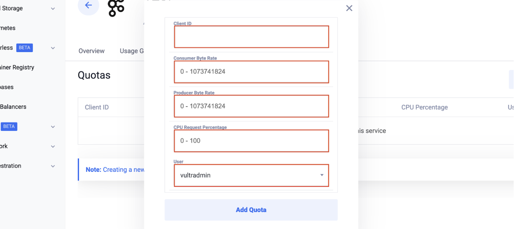The height and width of the screenshot is (229, 515).
Task: Click the CPU Percentage column header
Action: coord(424,107)
